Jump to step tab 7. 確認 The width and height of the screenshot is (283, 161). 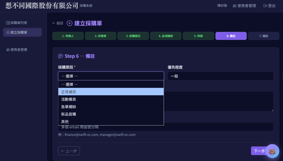[x=264, y=36]
